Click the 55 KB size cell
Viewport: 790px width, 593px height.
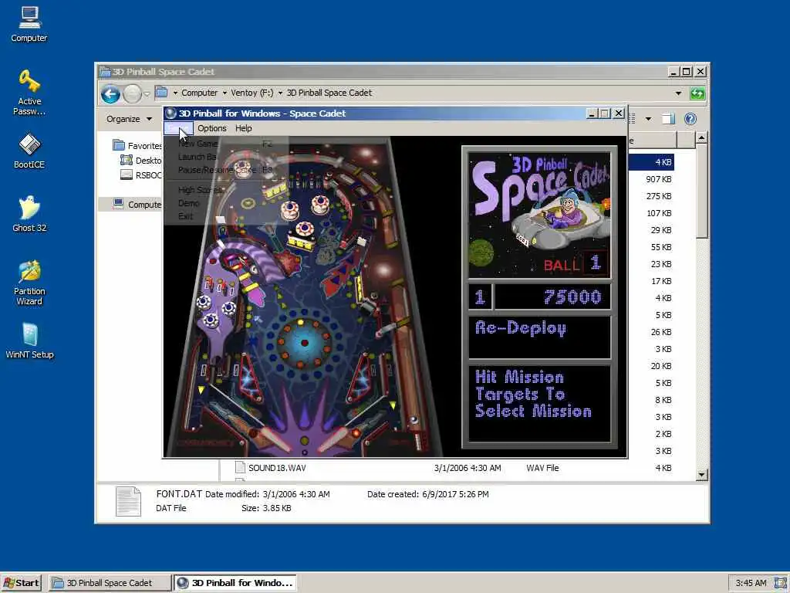661,247
